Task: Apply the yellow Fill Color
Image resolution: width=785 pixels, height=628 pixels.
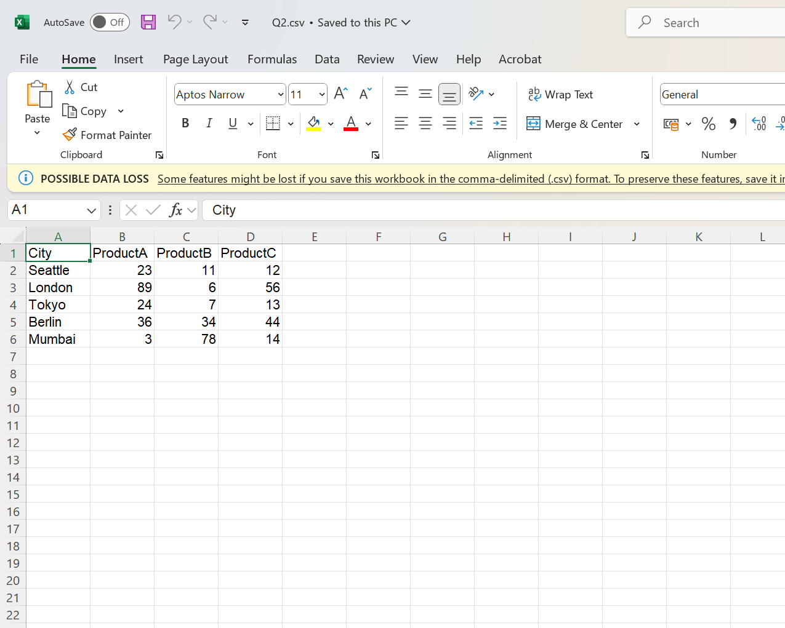Action: (x=313, y=124)
